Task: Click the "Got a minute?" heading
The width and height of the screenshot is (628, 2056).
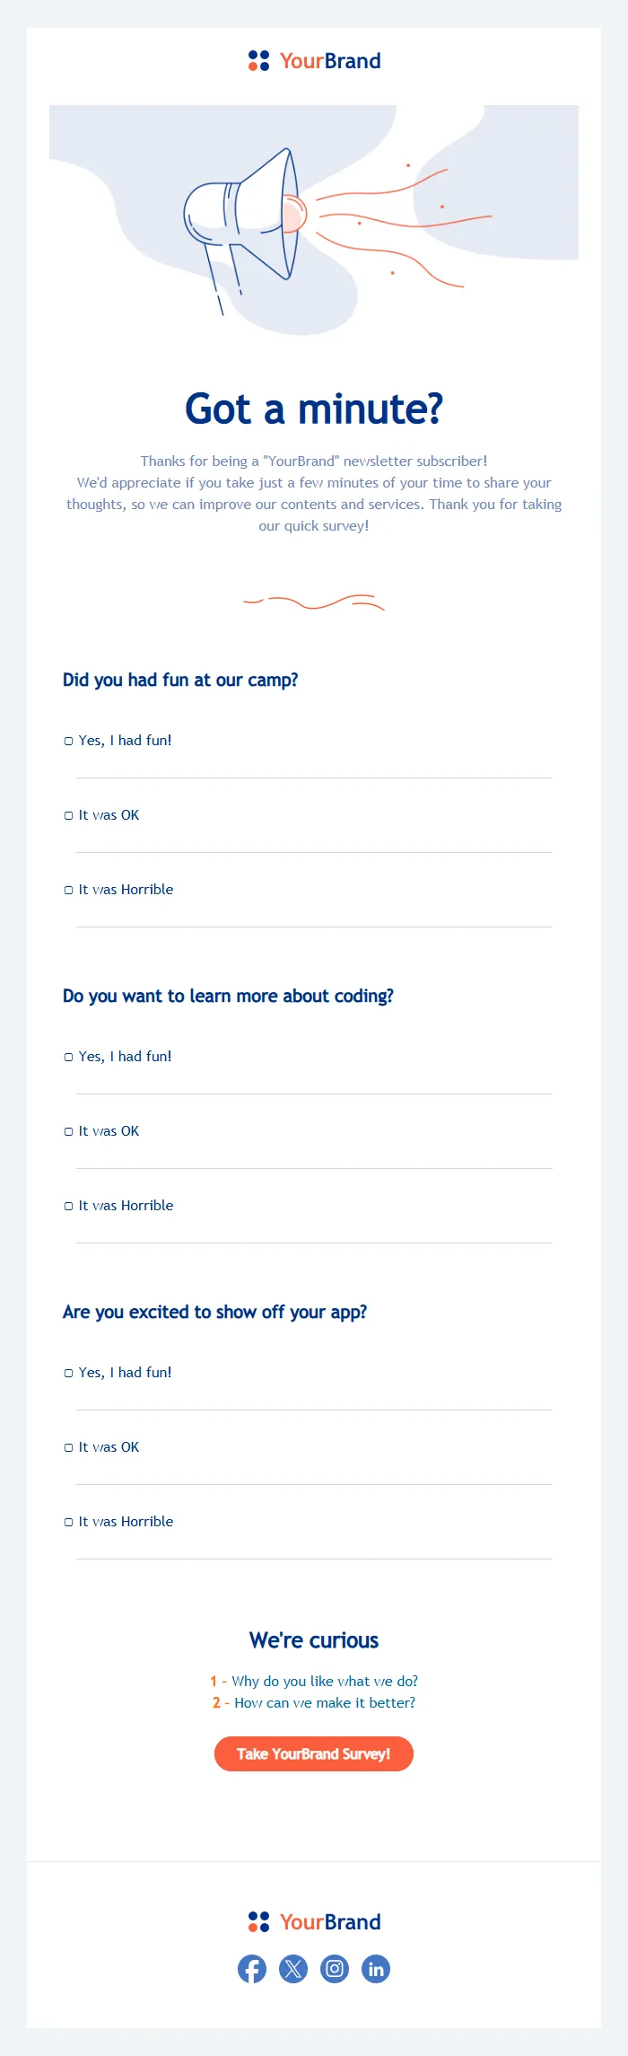Action: pyautogui.click(x=314, y=409)
